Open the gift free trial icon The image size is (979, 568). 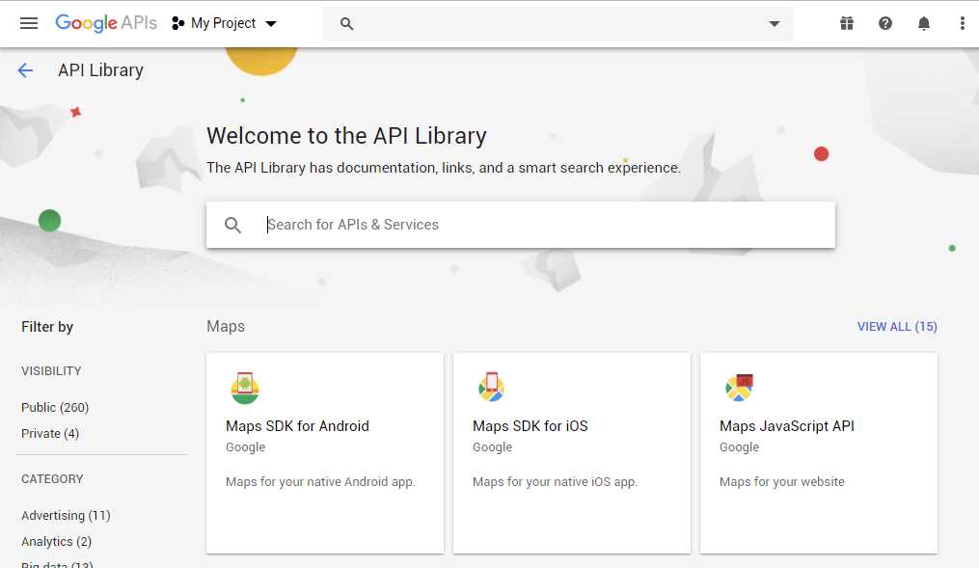(x=847, y=23)
